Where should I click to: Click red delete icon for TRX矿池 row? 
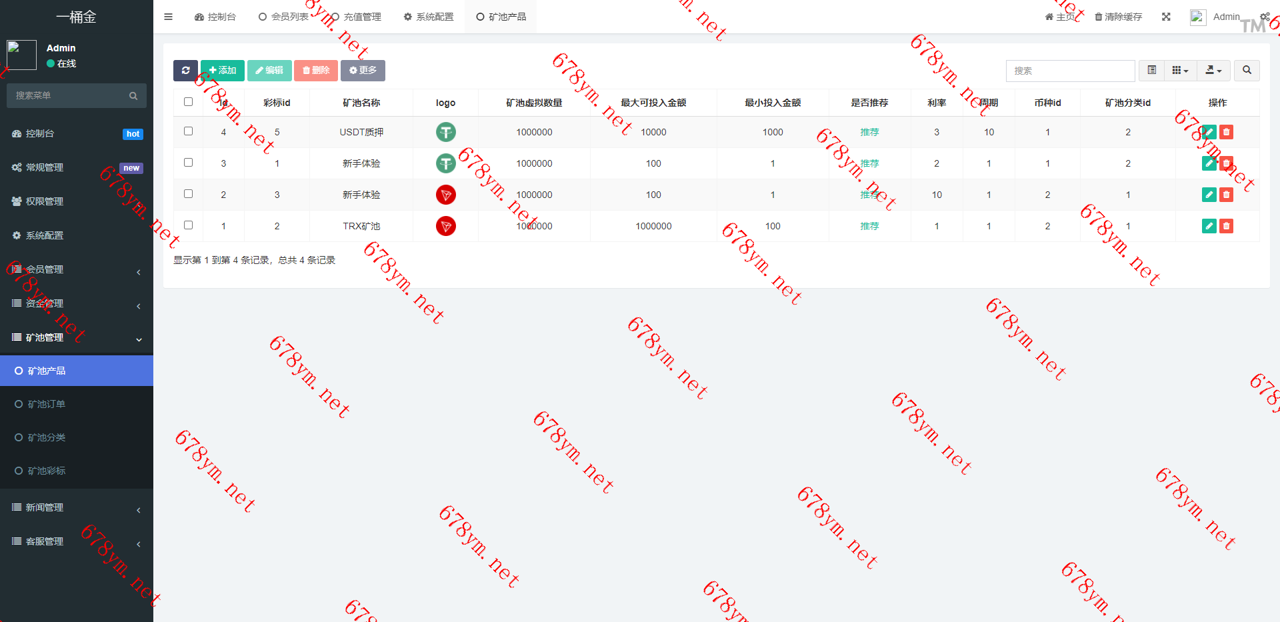click(x=1226, y=226)
